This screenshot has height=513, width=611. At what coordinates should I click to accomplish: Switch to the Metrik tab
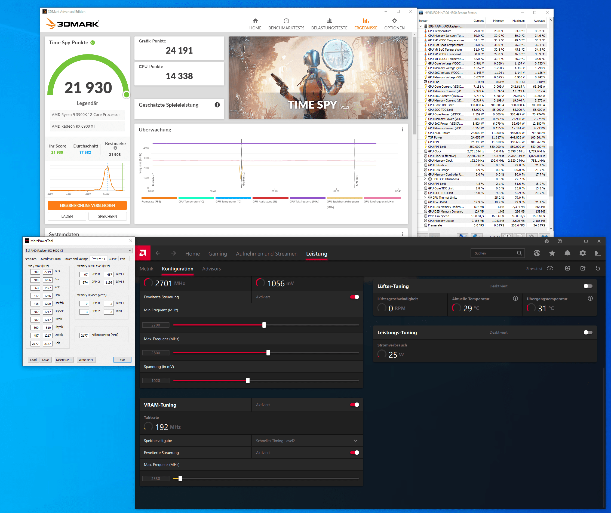(146, 269)
